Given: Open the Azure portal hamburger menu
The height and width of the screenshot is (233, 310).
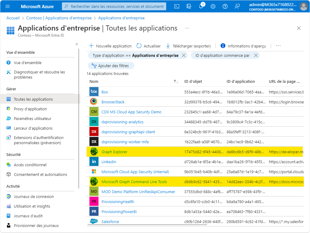Looking at the screenshot, I should (8, 7).
